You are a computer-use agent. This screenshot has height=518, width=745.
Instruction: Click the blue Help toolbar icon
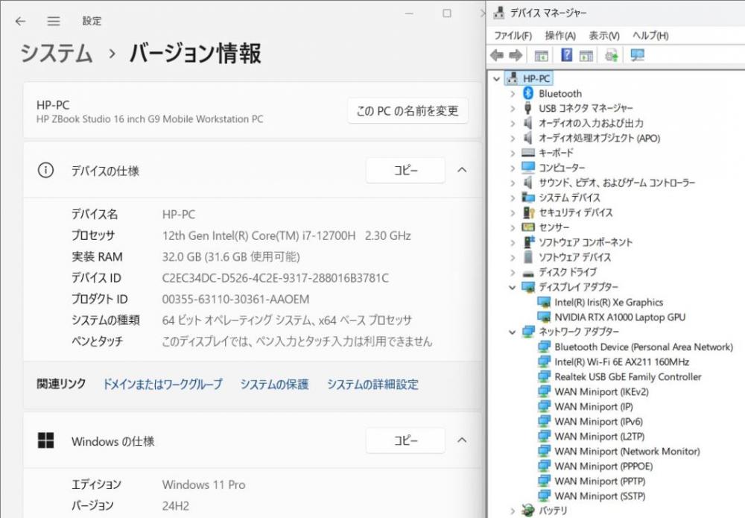pyautogui.click(x=566, y=55)
